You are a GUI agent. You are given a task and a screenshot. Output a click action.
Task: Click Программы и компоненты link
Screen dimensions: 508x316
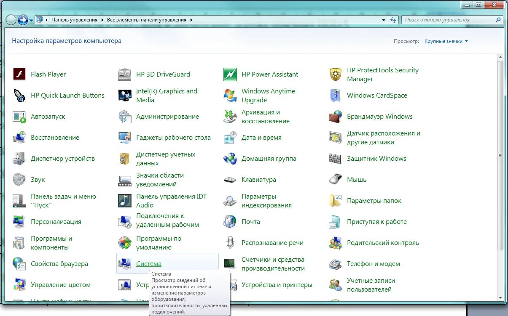51,243
